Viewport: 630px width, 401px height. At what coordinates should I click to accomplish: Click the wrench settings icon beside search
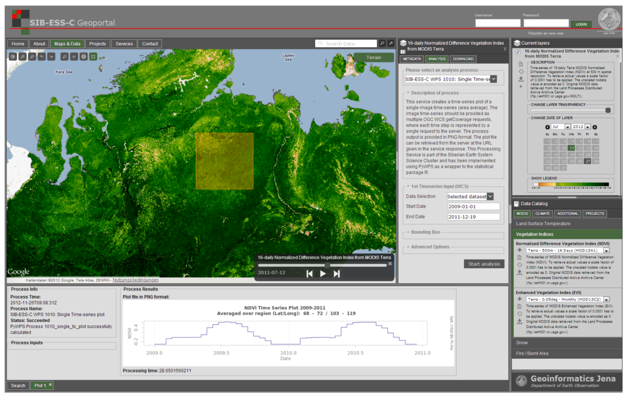[391, 43]
